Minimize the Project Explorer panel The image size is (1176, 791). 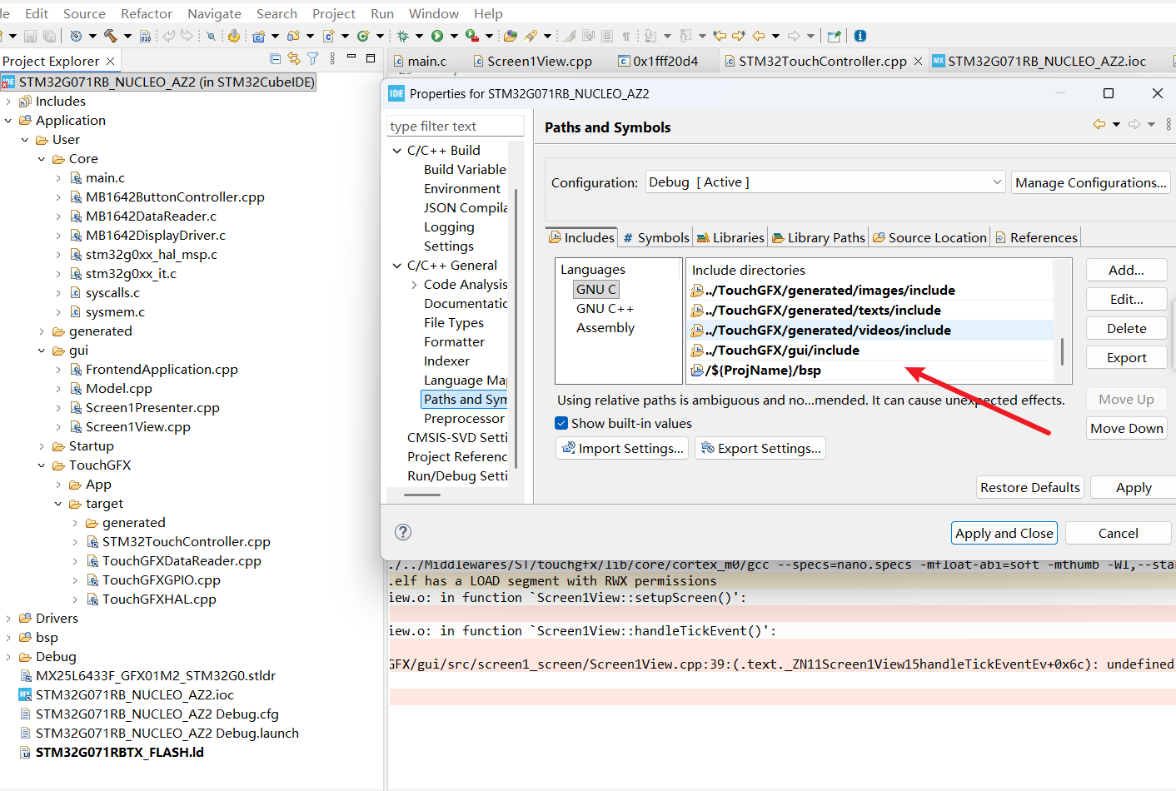[x=351, y=57]
